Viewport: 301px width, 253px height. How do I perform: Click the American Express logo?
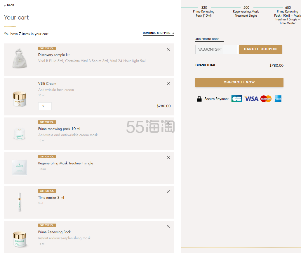pyautogui.click(x=278, y=99)
